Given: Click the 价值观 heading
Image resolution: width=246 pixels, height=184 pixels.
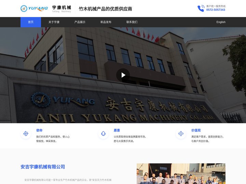Looking at the screenshot, I should (196, 130).
